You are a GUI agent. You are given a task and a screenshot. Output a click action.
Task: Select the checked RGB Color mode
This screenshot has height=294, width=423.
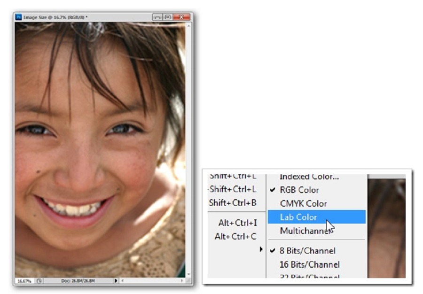(299, 190)
